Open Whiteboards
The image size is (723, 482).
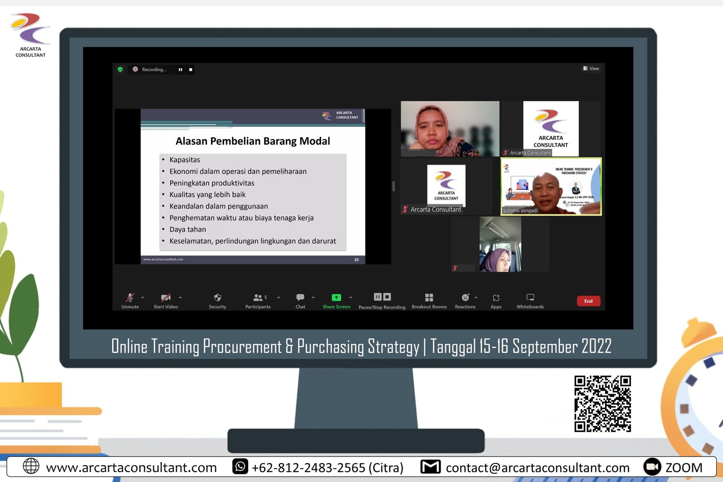pos(530,298)
